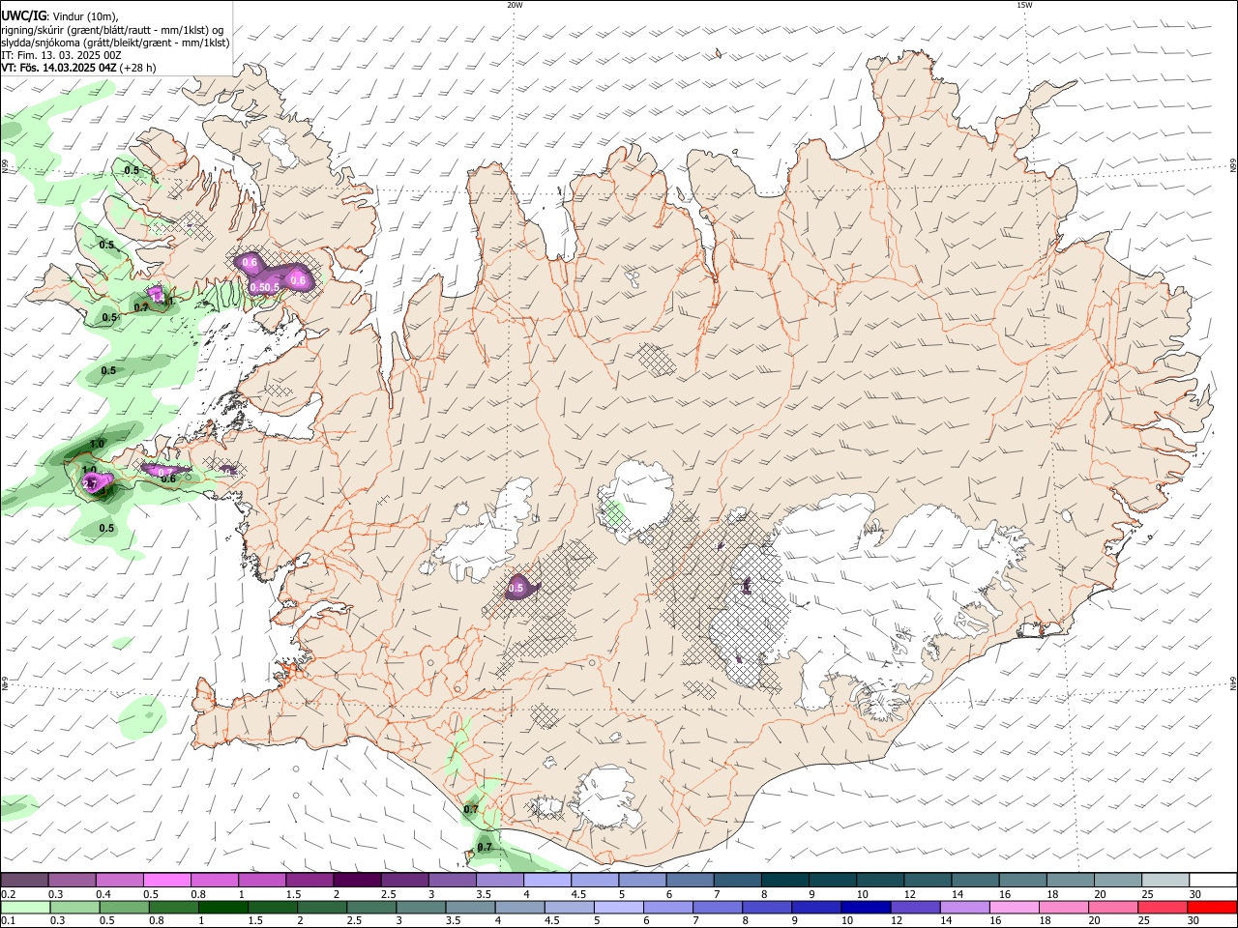Pick the green-row swatch between 0.3 and 0.5

tap(74, 907)
